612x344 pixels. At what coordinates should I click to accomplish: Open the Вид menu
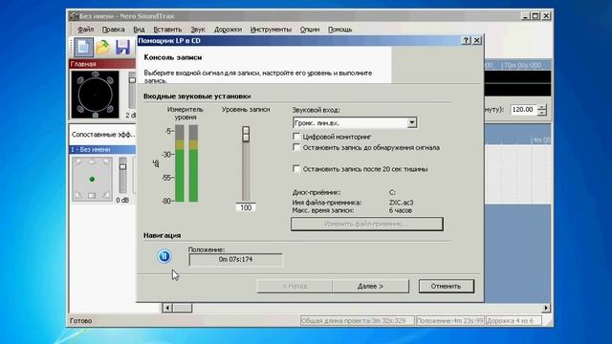(139, 30)
